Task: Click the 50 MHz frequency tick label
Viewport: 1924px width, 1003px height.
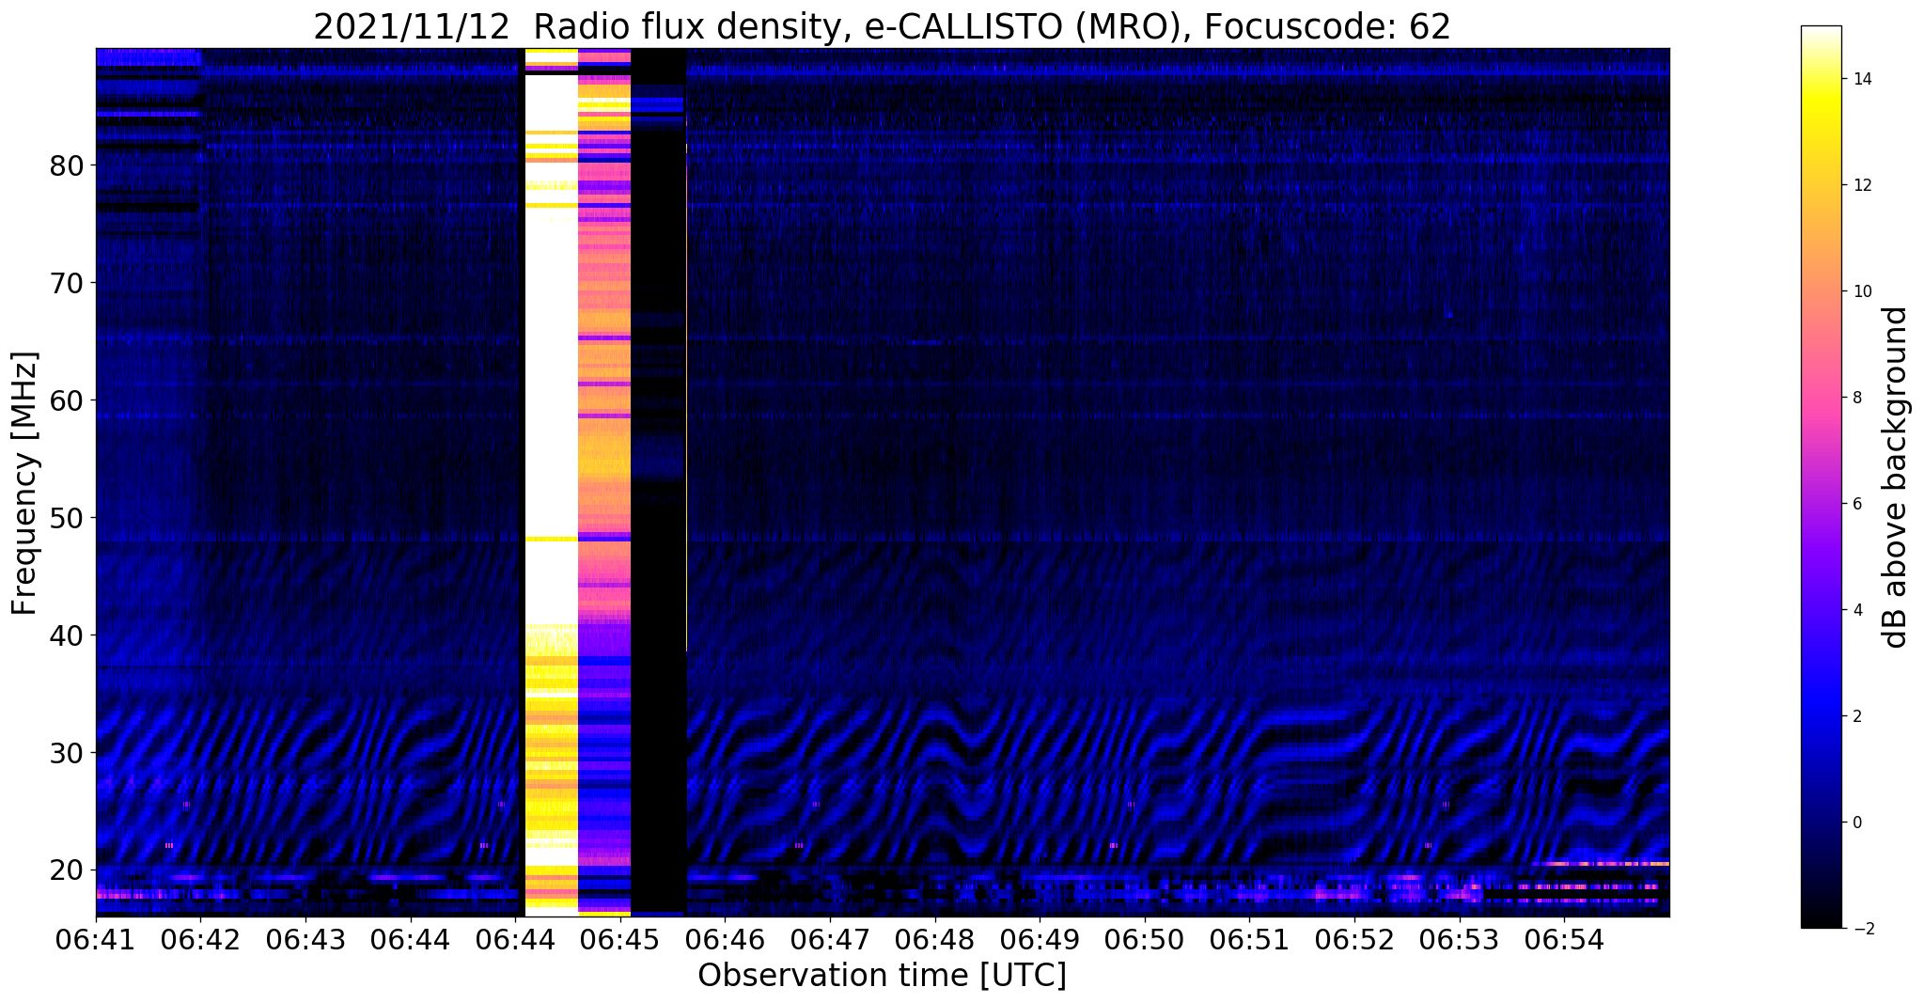Action: [67, 518]
